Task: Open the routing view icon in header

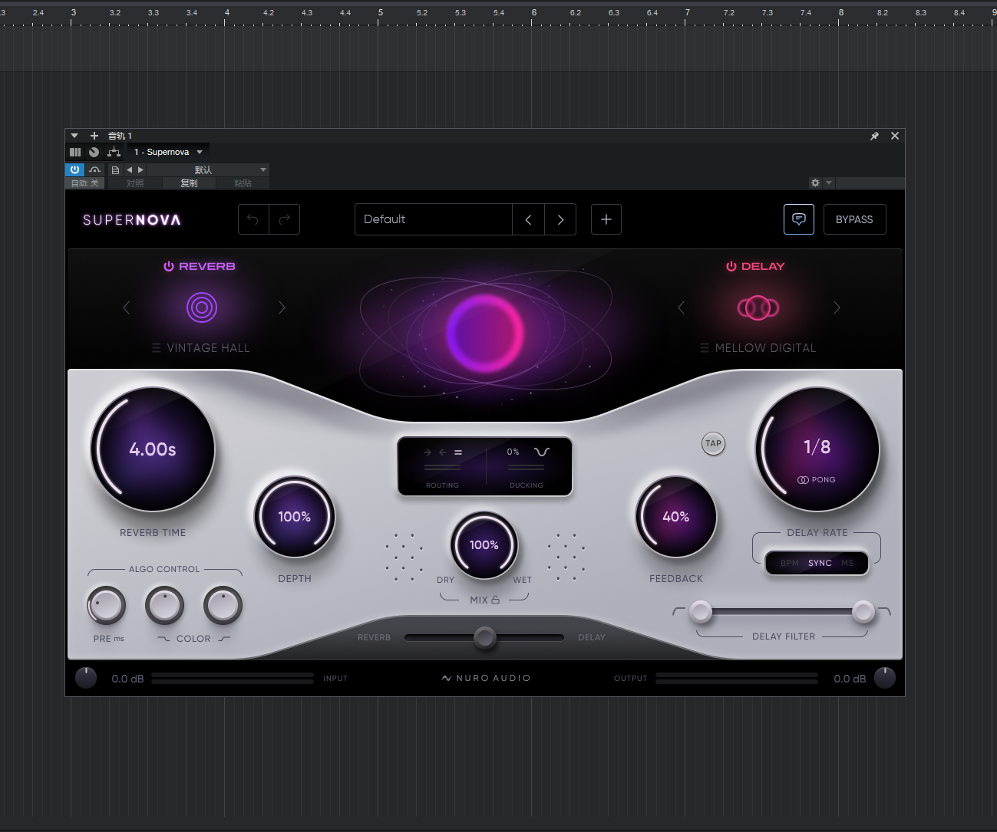Action: [114, 152]
